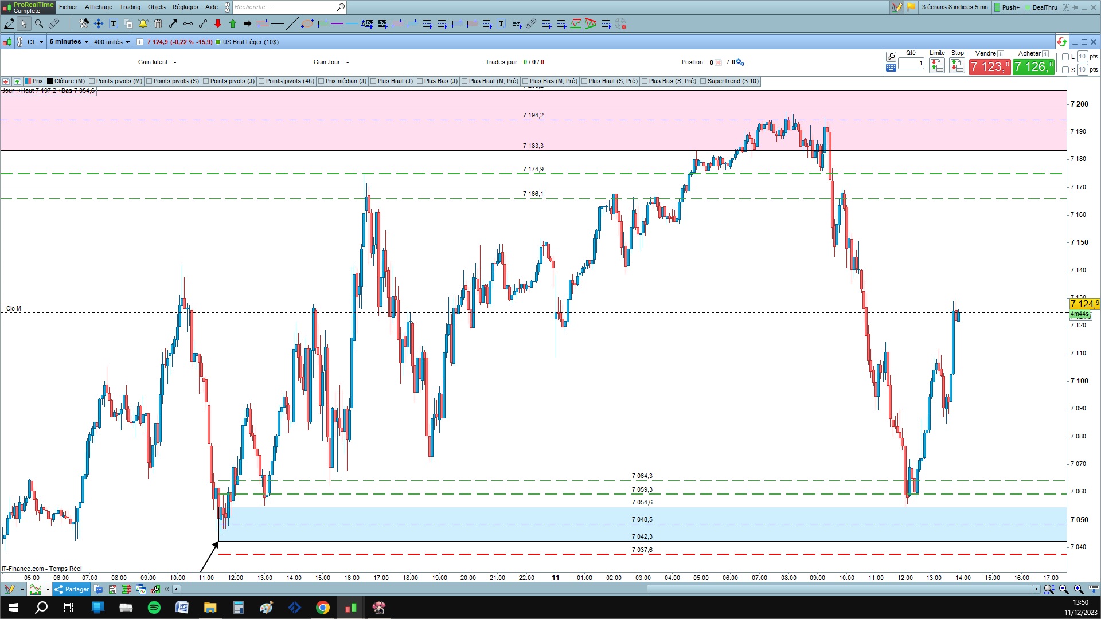Open the CL symbol dropdown
Viewport: 1101px width, 619px height.
[x=35, y=42]
